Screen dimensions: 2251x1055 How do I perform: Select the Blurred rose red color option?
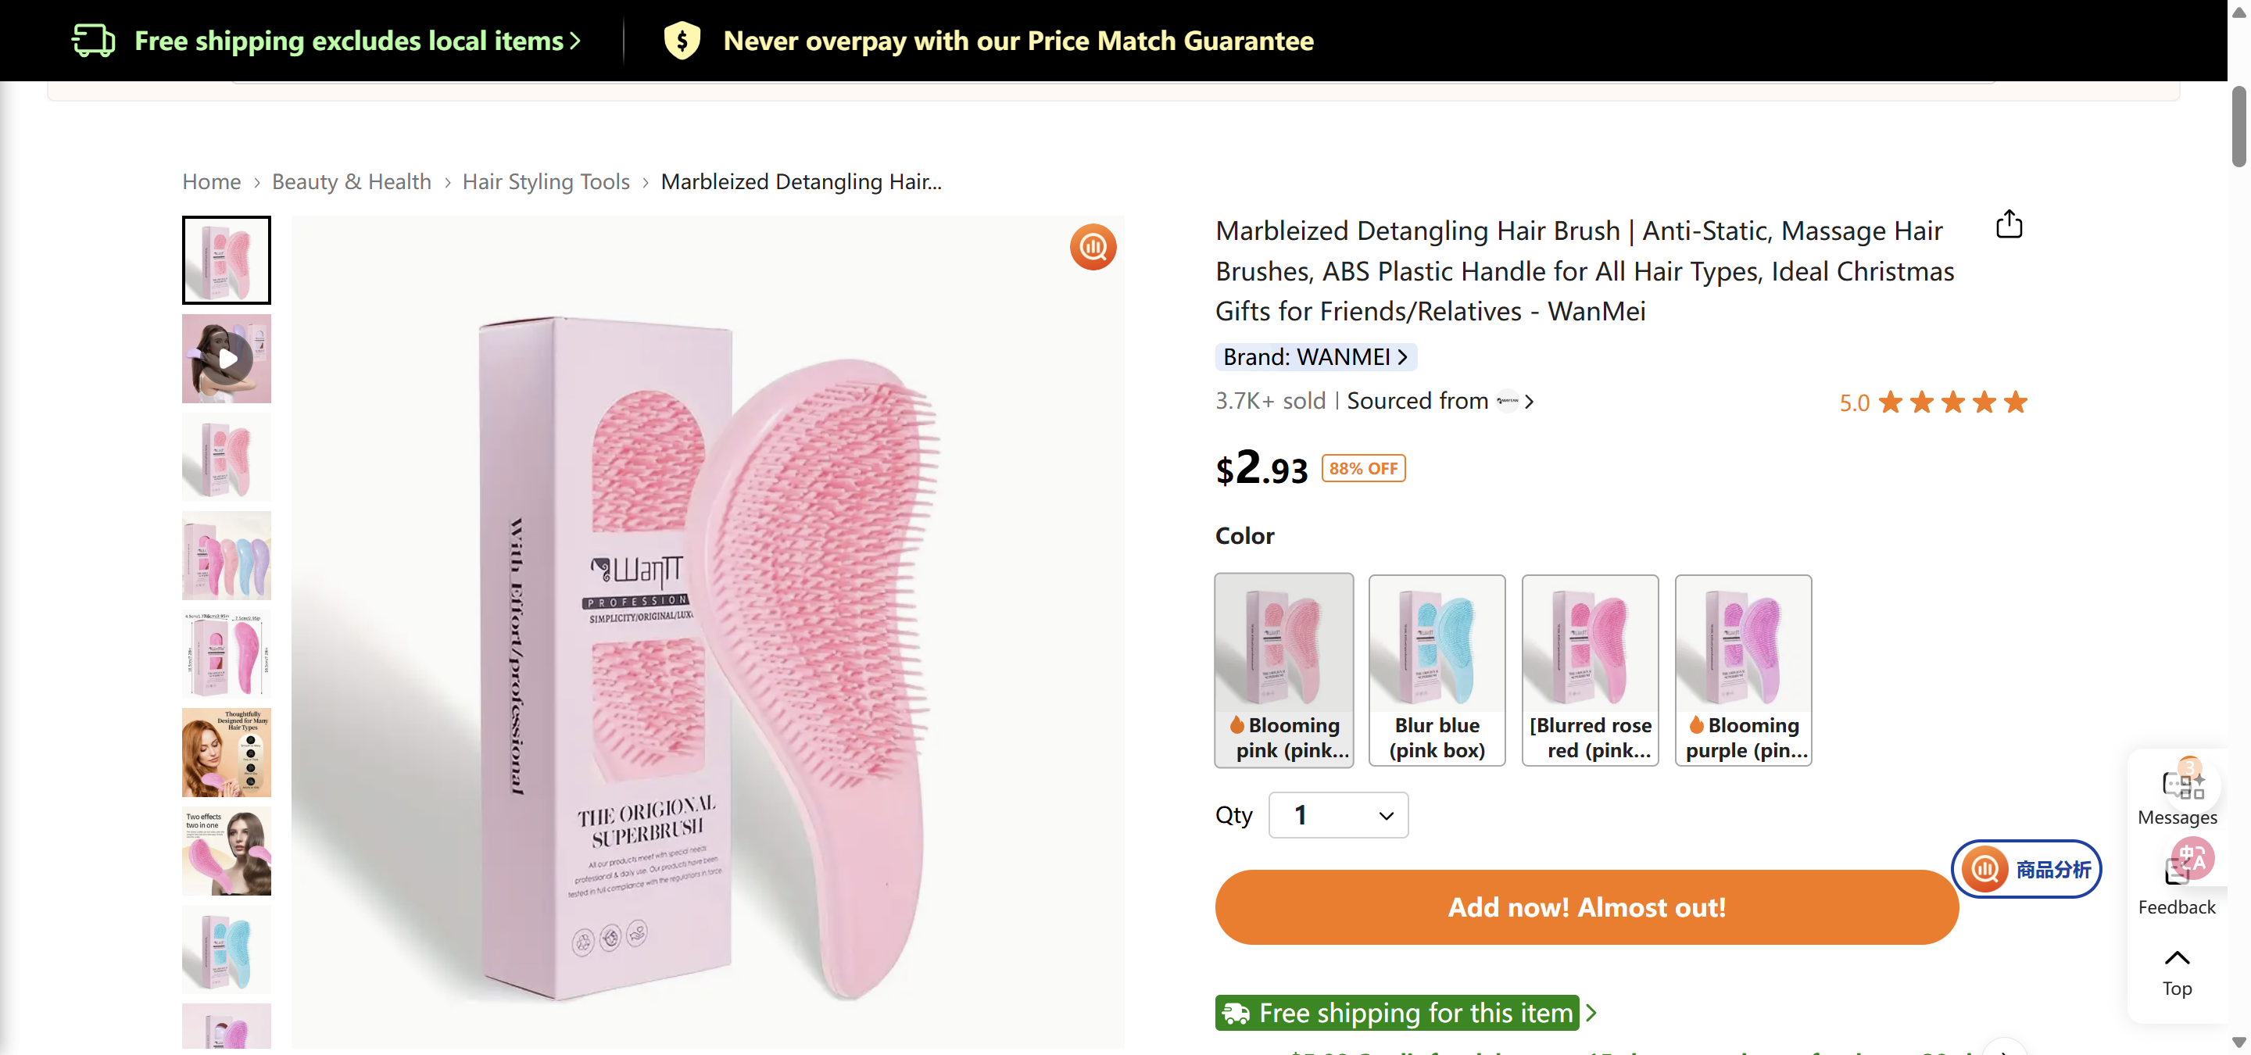tap(1590, 671)
